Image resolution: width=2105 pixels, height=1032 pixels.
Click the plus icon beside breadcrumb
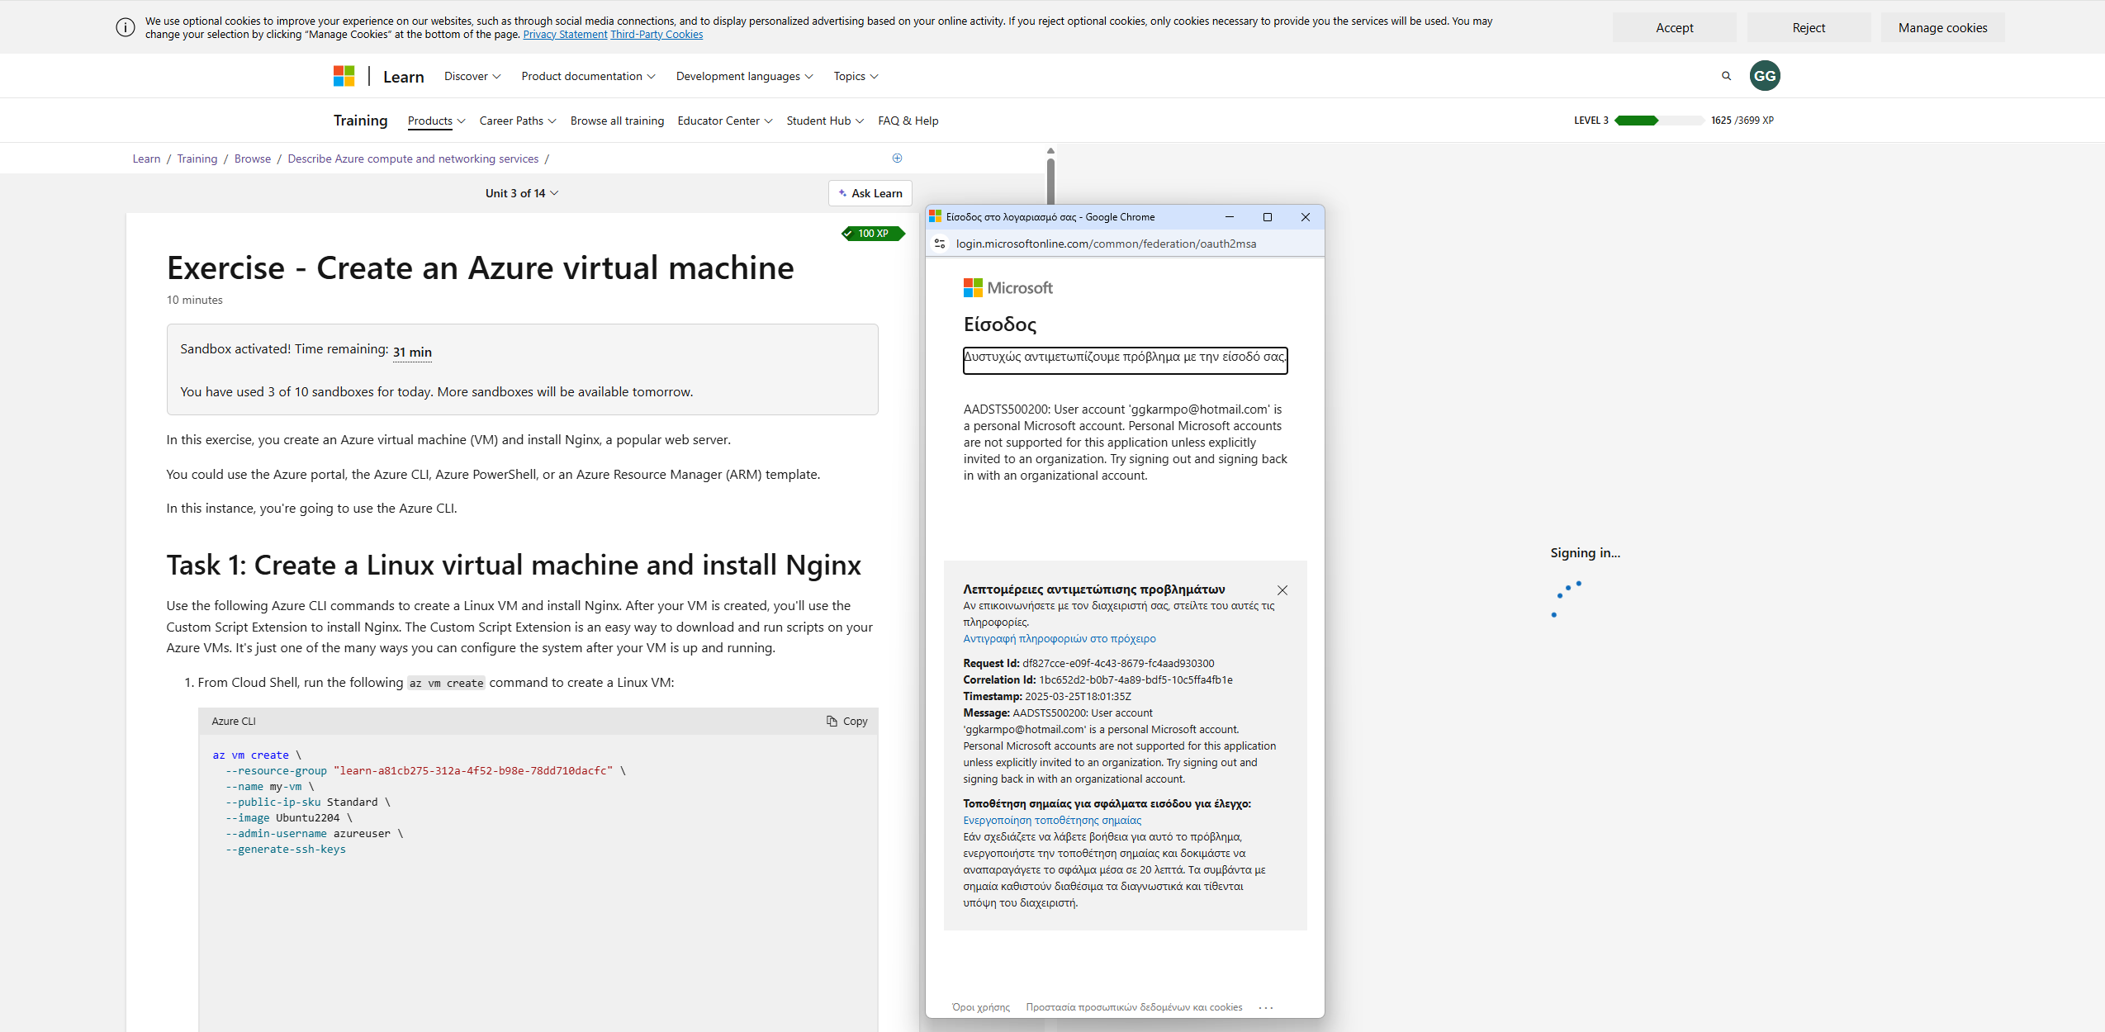click(897, 158)
